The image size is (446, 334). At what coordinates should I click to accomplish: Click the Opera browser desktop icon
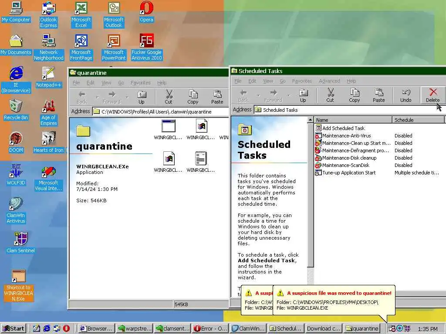click(x=146, y=12)
